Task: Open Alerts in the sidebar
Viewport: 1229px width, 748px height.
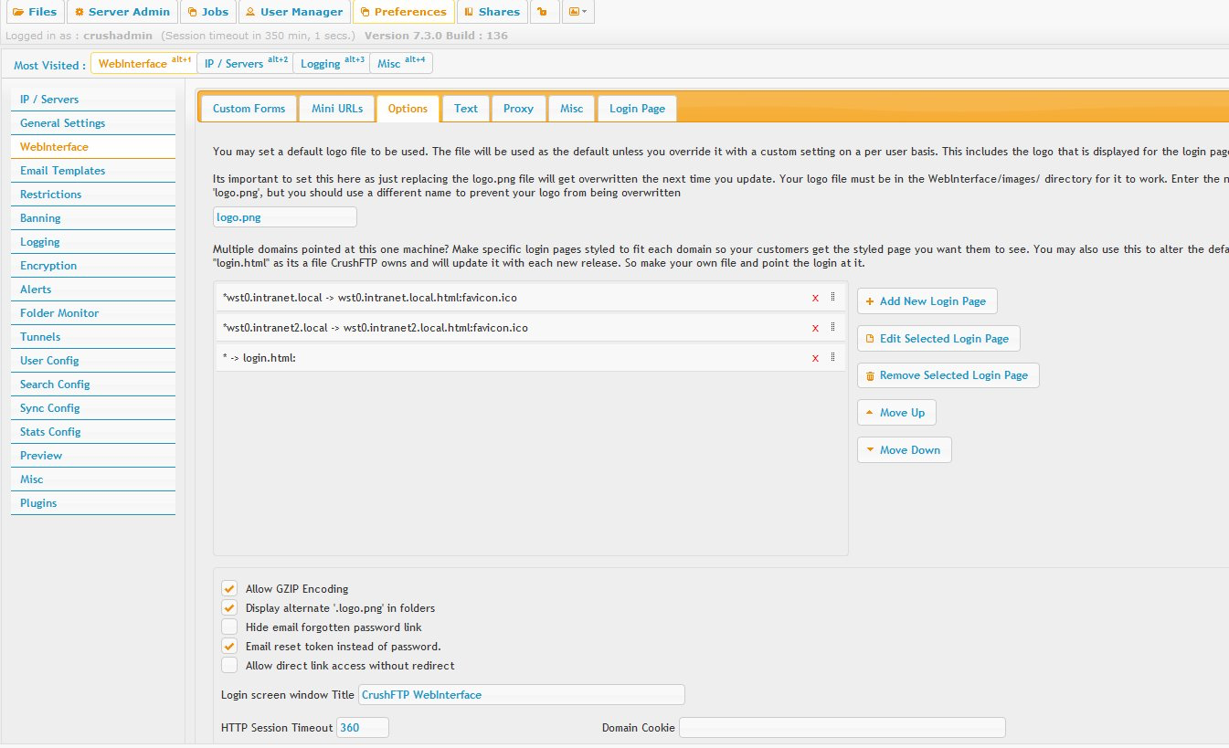Action: (93, 290)
